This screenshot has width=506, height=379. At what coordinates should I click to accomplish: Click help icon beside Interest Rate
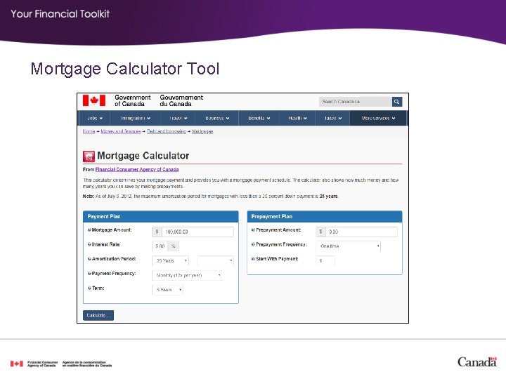point(89,244)
